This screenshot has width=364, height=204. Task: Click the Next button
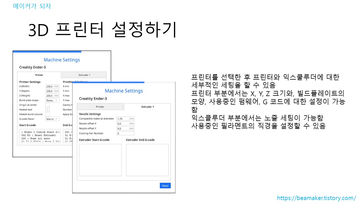coord(165,186)
